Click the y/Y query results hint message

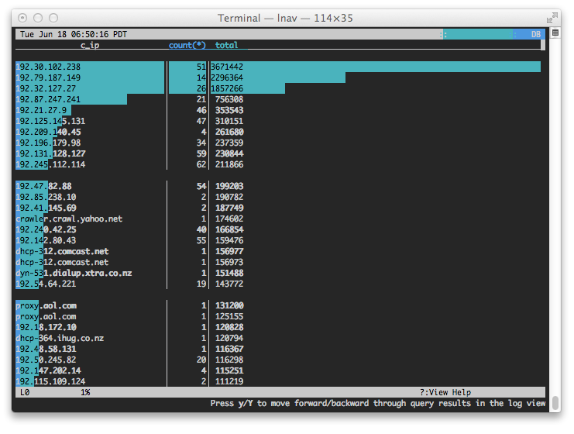pyautogui.click(x=377, y=403)
